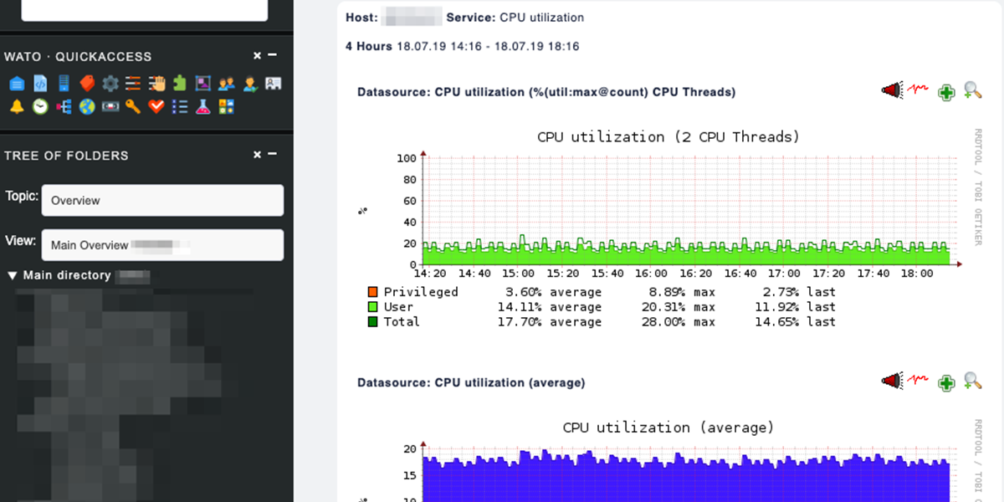Click red waveform icon for CPU utilization (average)

pyautogui.click(x=919, y=382)
